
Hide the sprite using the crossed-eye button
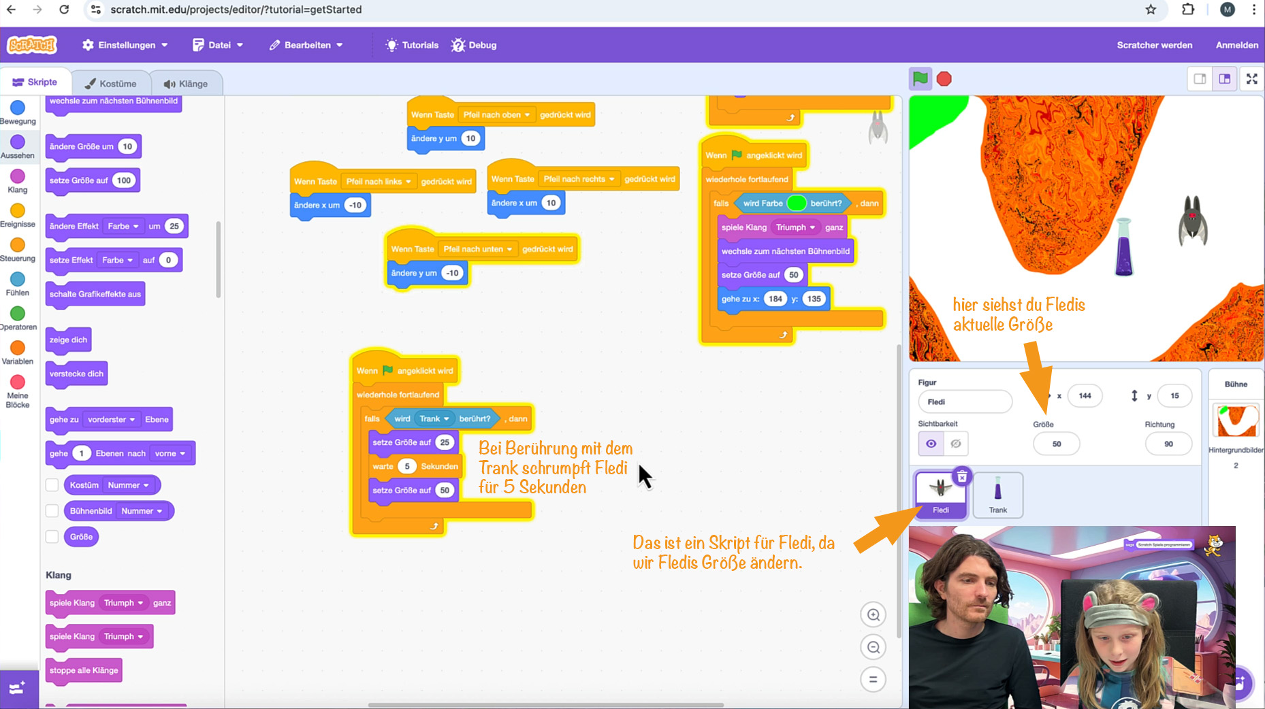tap(956, 444)
